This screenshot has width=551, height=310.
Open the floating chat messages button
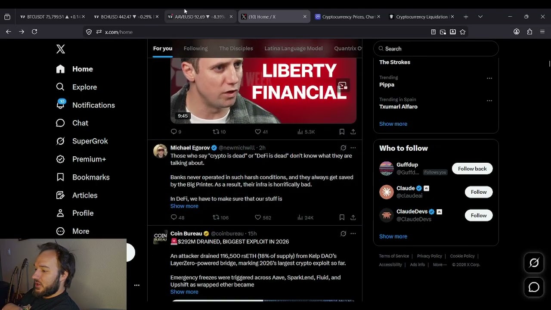[x=534, y=287]
